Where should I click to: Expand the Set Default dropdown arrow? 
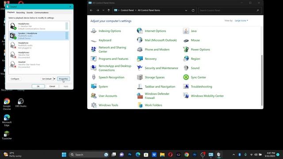coord(54,79)
